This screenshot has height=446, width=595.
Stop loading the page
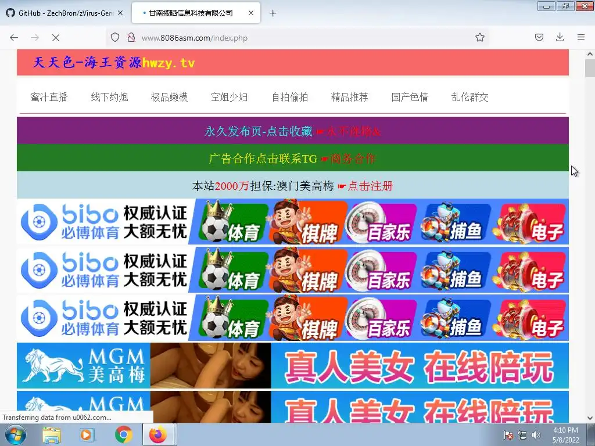(x=56, y=38)
